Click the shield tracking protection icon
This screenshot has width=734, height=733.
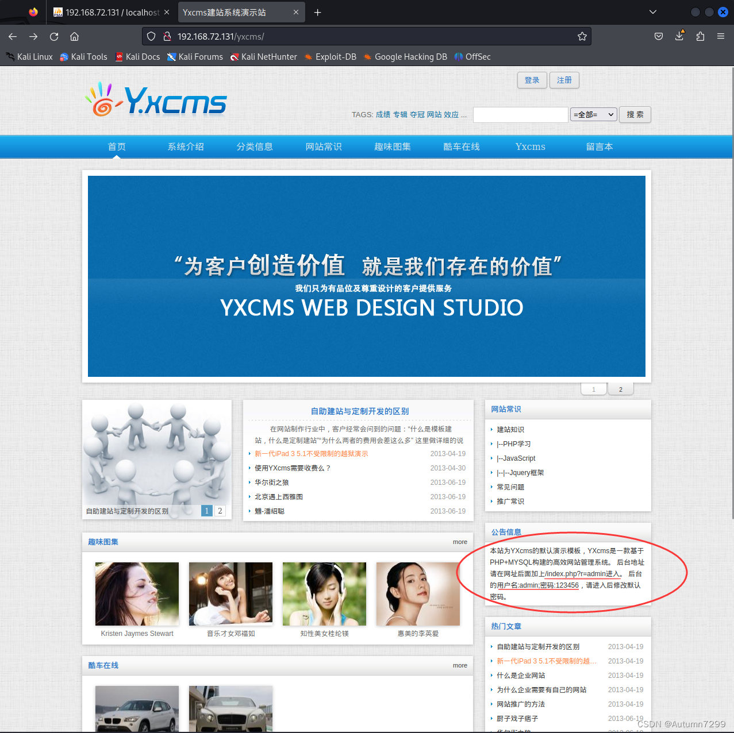(151, 36)
